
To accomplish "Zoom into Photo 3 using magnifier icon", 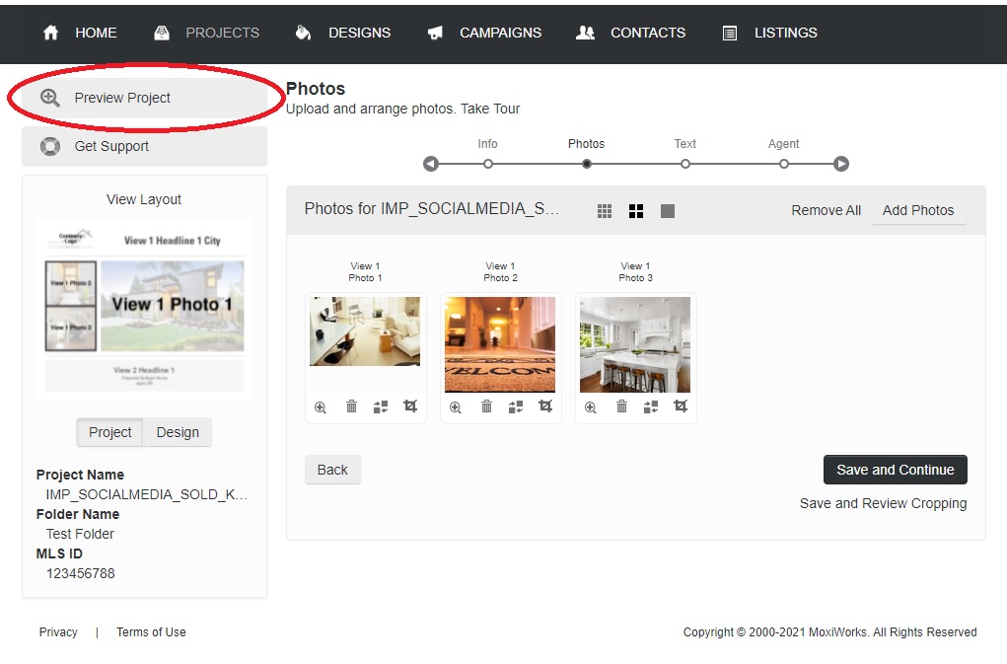I will click(x=591, y=406).
